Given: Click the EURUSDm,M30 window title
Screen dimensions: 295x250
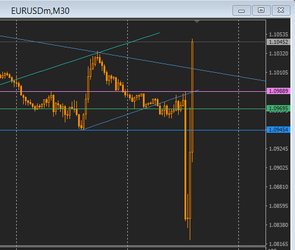Looking at the screenshot, I should pyautogui.click(x=40, y=11).
